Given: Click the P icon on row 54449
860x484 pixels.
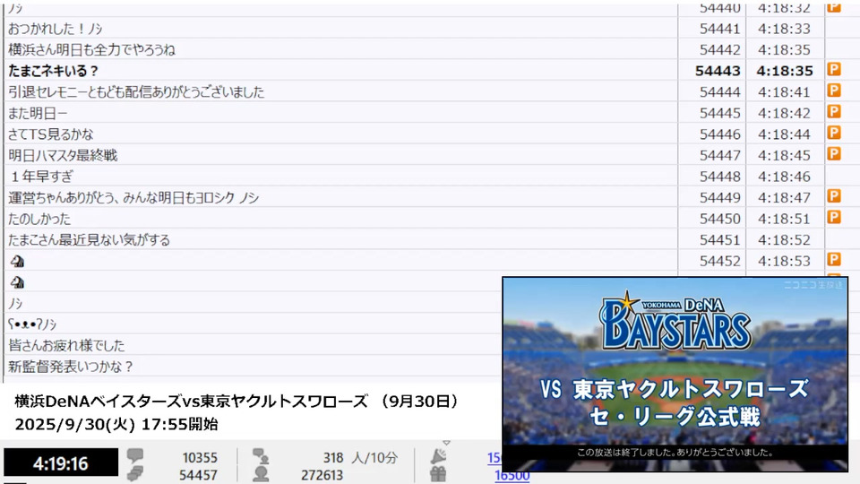Looking at the screenshot, I should (834, 196).
